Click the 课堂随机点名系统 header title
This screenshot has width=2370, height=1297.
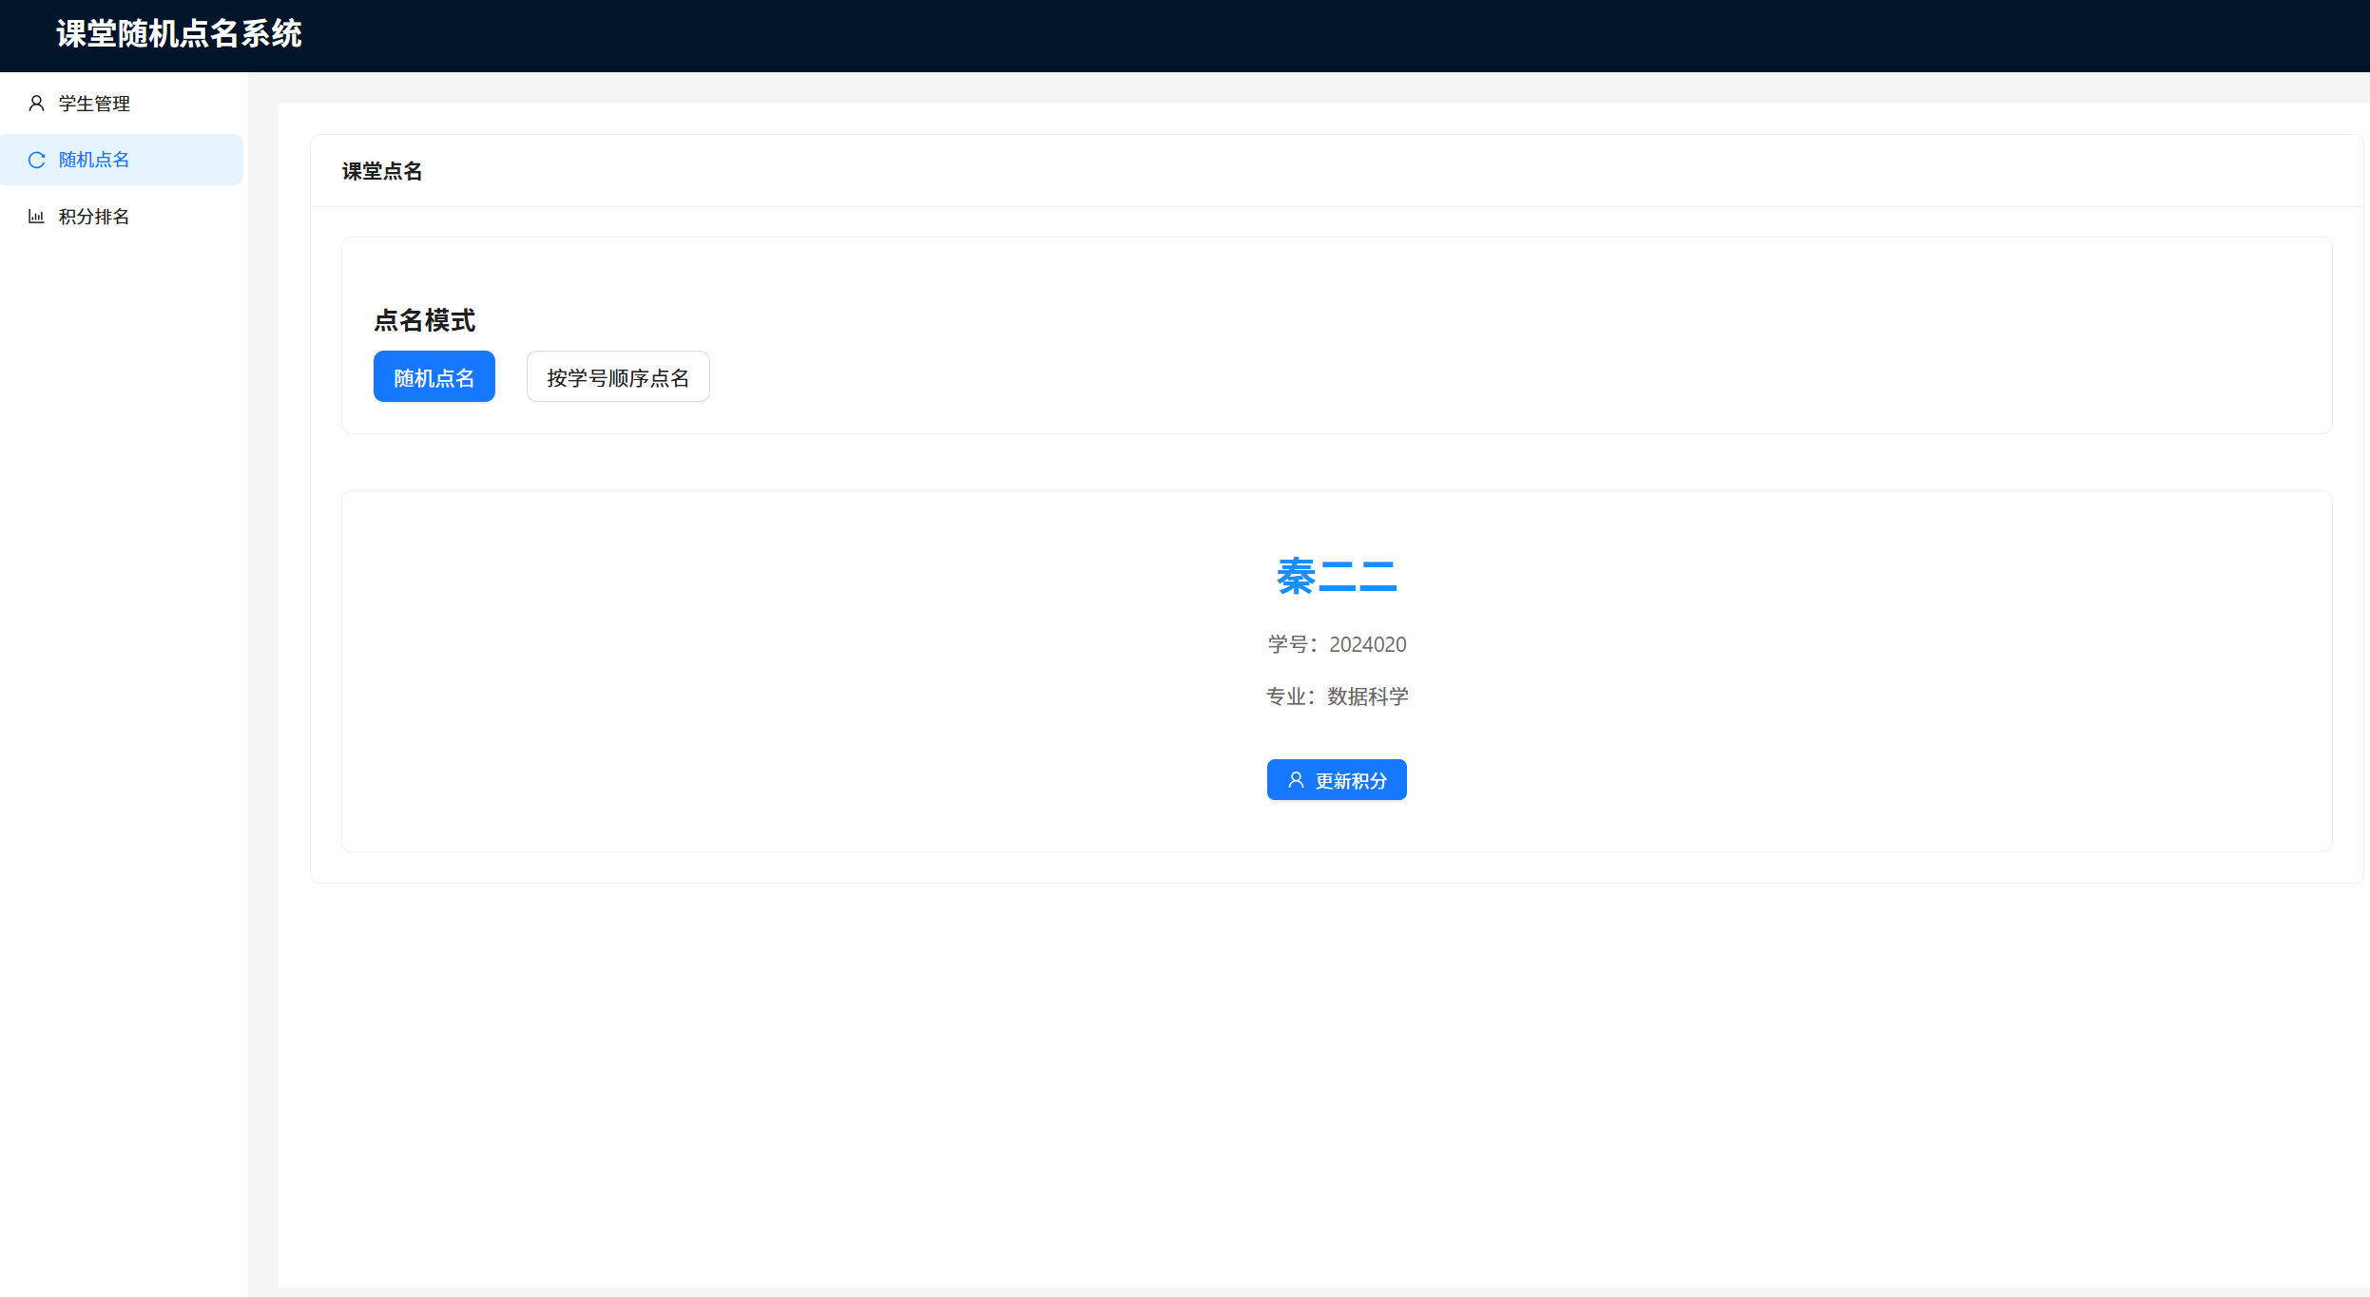(179, 34)
